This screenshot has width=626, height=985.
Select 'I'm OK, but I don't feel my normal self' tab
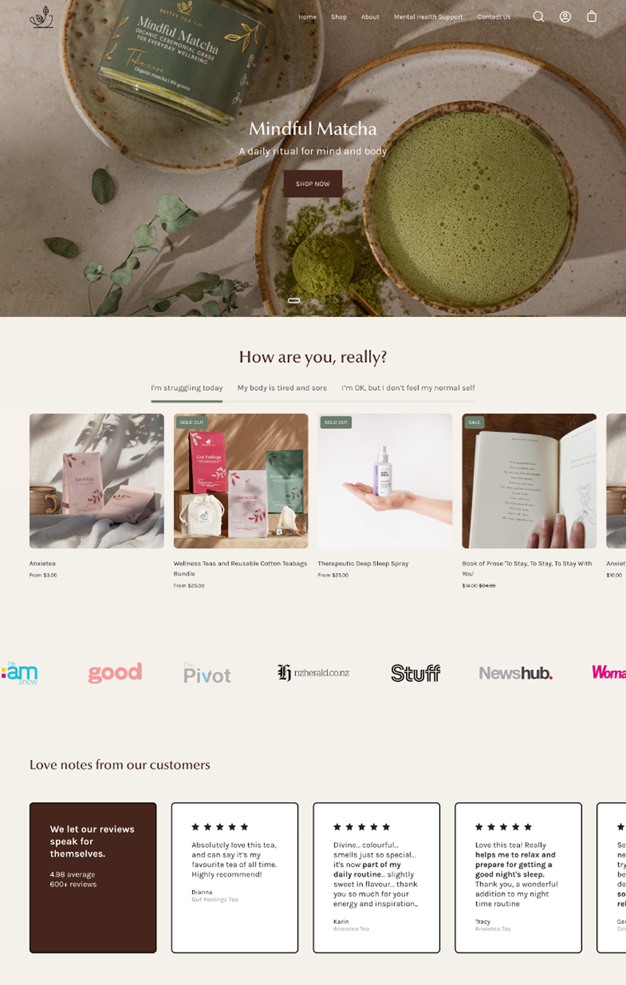[x=408, y=388]
